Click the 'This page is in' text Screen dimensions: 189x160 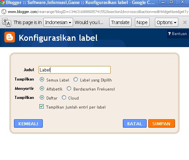point(27,22)
